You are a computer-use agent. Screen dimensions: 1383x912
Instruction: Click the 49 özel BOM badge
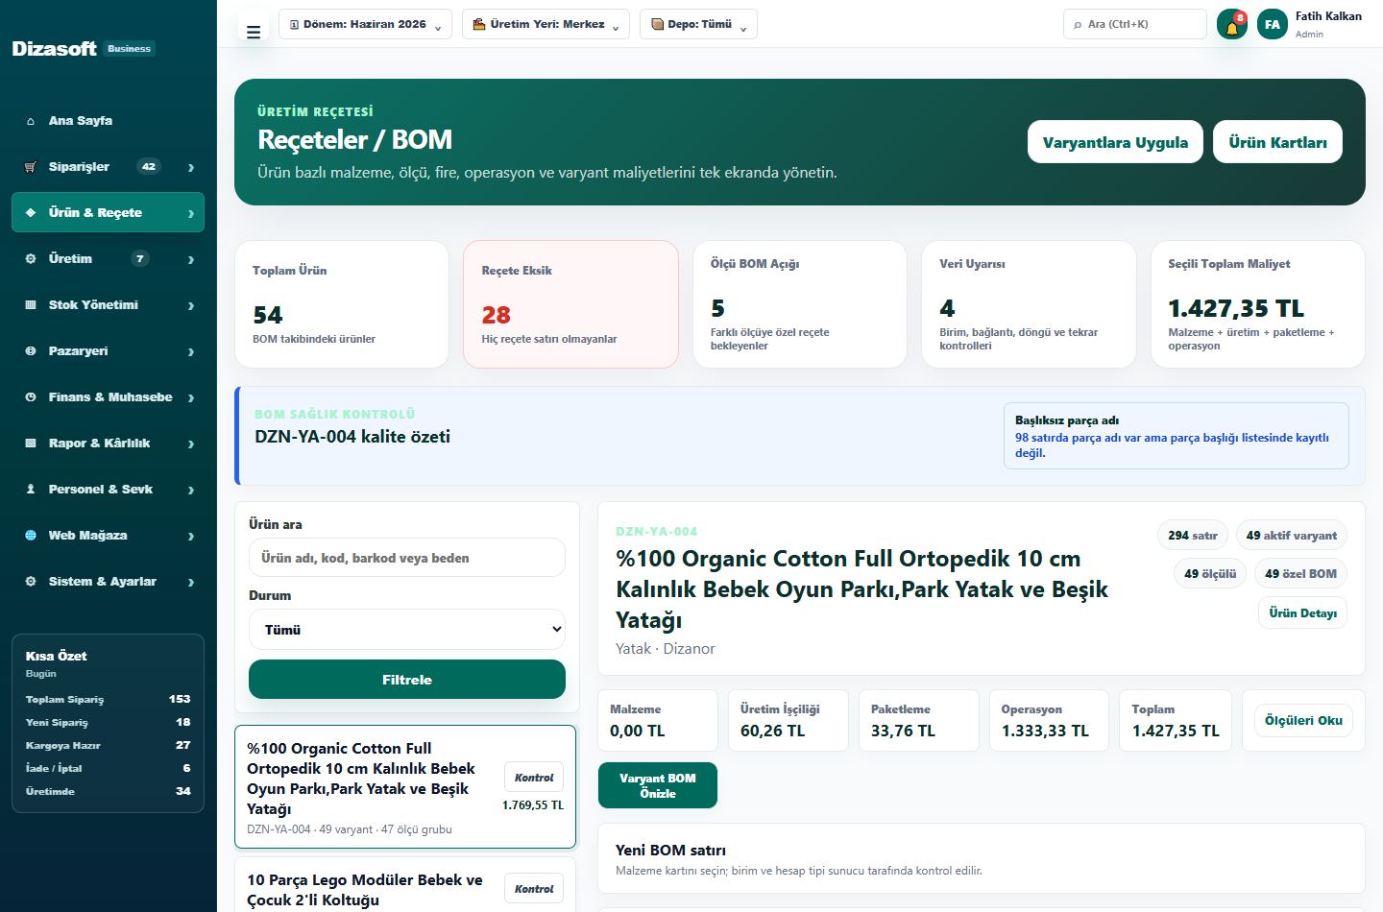pos(1300,574)
